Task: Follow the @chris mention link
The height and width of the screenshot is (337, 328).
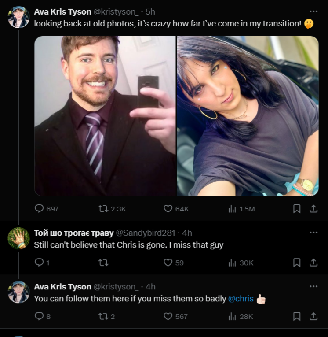Action: [241, 299]
